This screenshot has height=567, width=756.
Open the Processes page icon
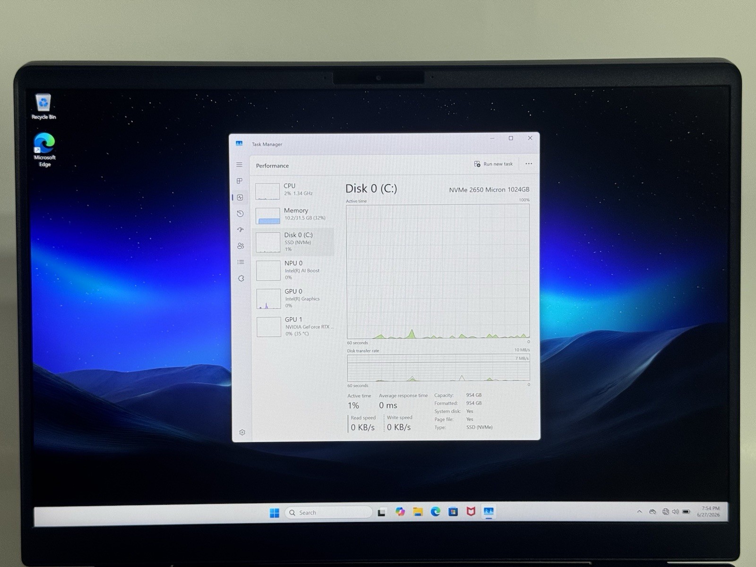[240, 181]
